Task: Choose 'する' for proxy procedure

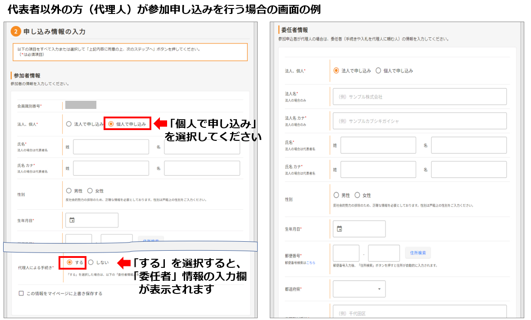Action: tap(69, 262)
